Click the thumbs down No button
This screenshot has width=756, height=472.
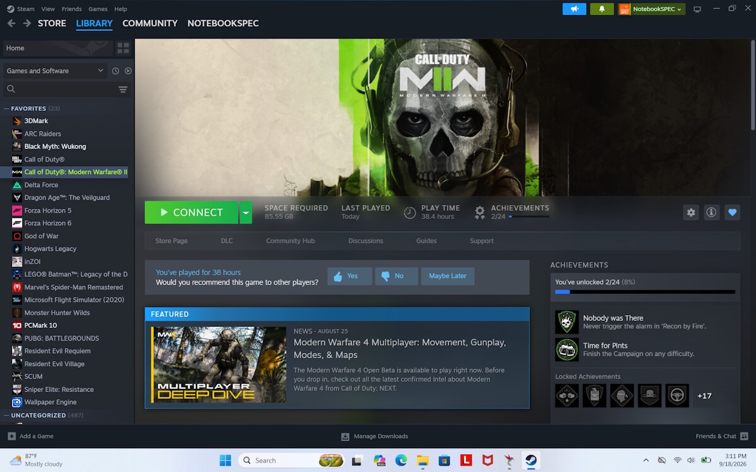pyautogui.click(x=396, y=276)
